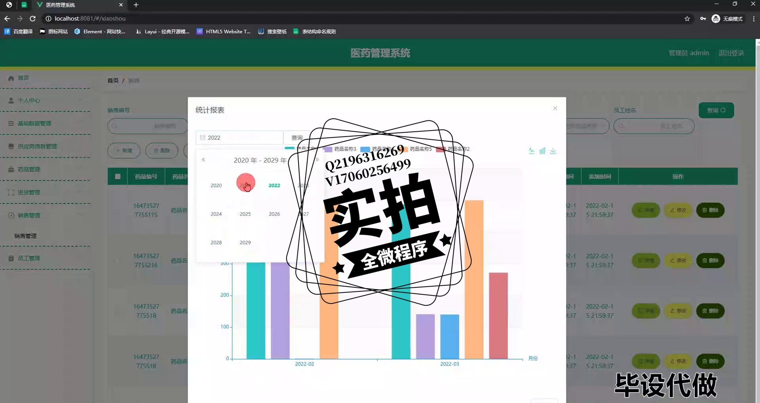Click 新增 button

[124, 150]
